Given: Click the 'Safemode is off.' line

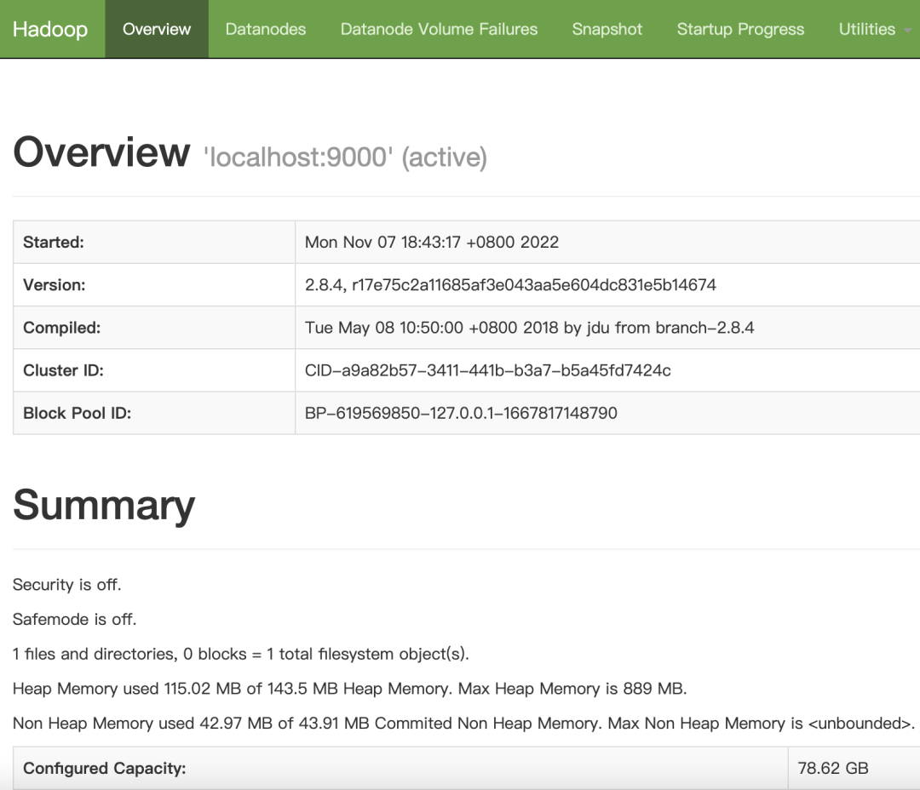Looking at the screenshot, I should (x=74, y=620).
